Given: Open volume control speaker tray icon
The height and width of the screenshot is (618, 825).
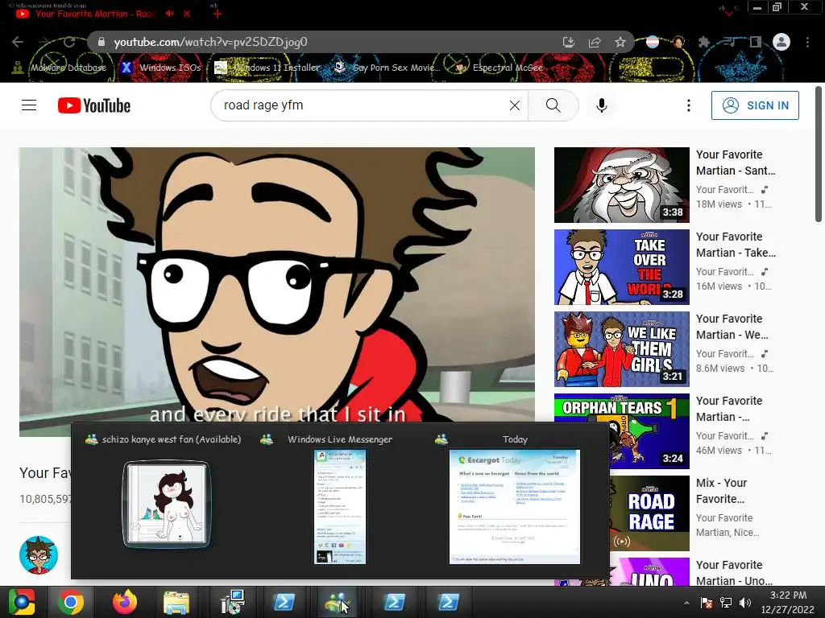Looking at the screenshot, I should click(745, 603).
